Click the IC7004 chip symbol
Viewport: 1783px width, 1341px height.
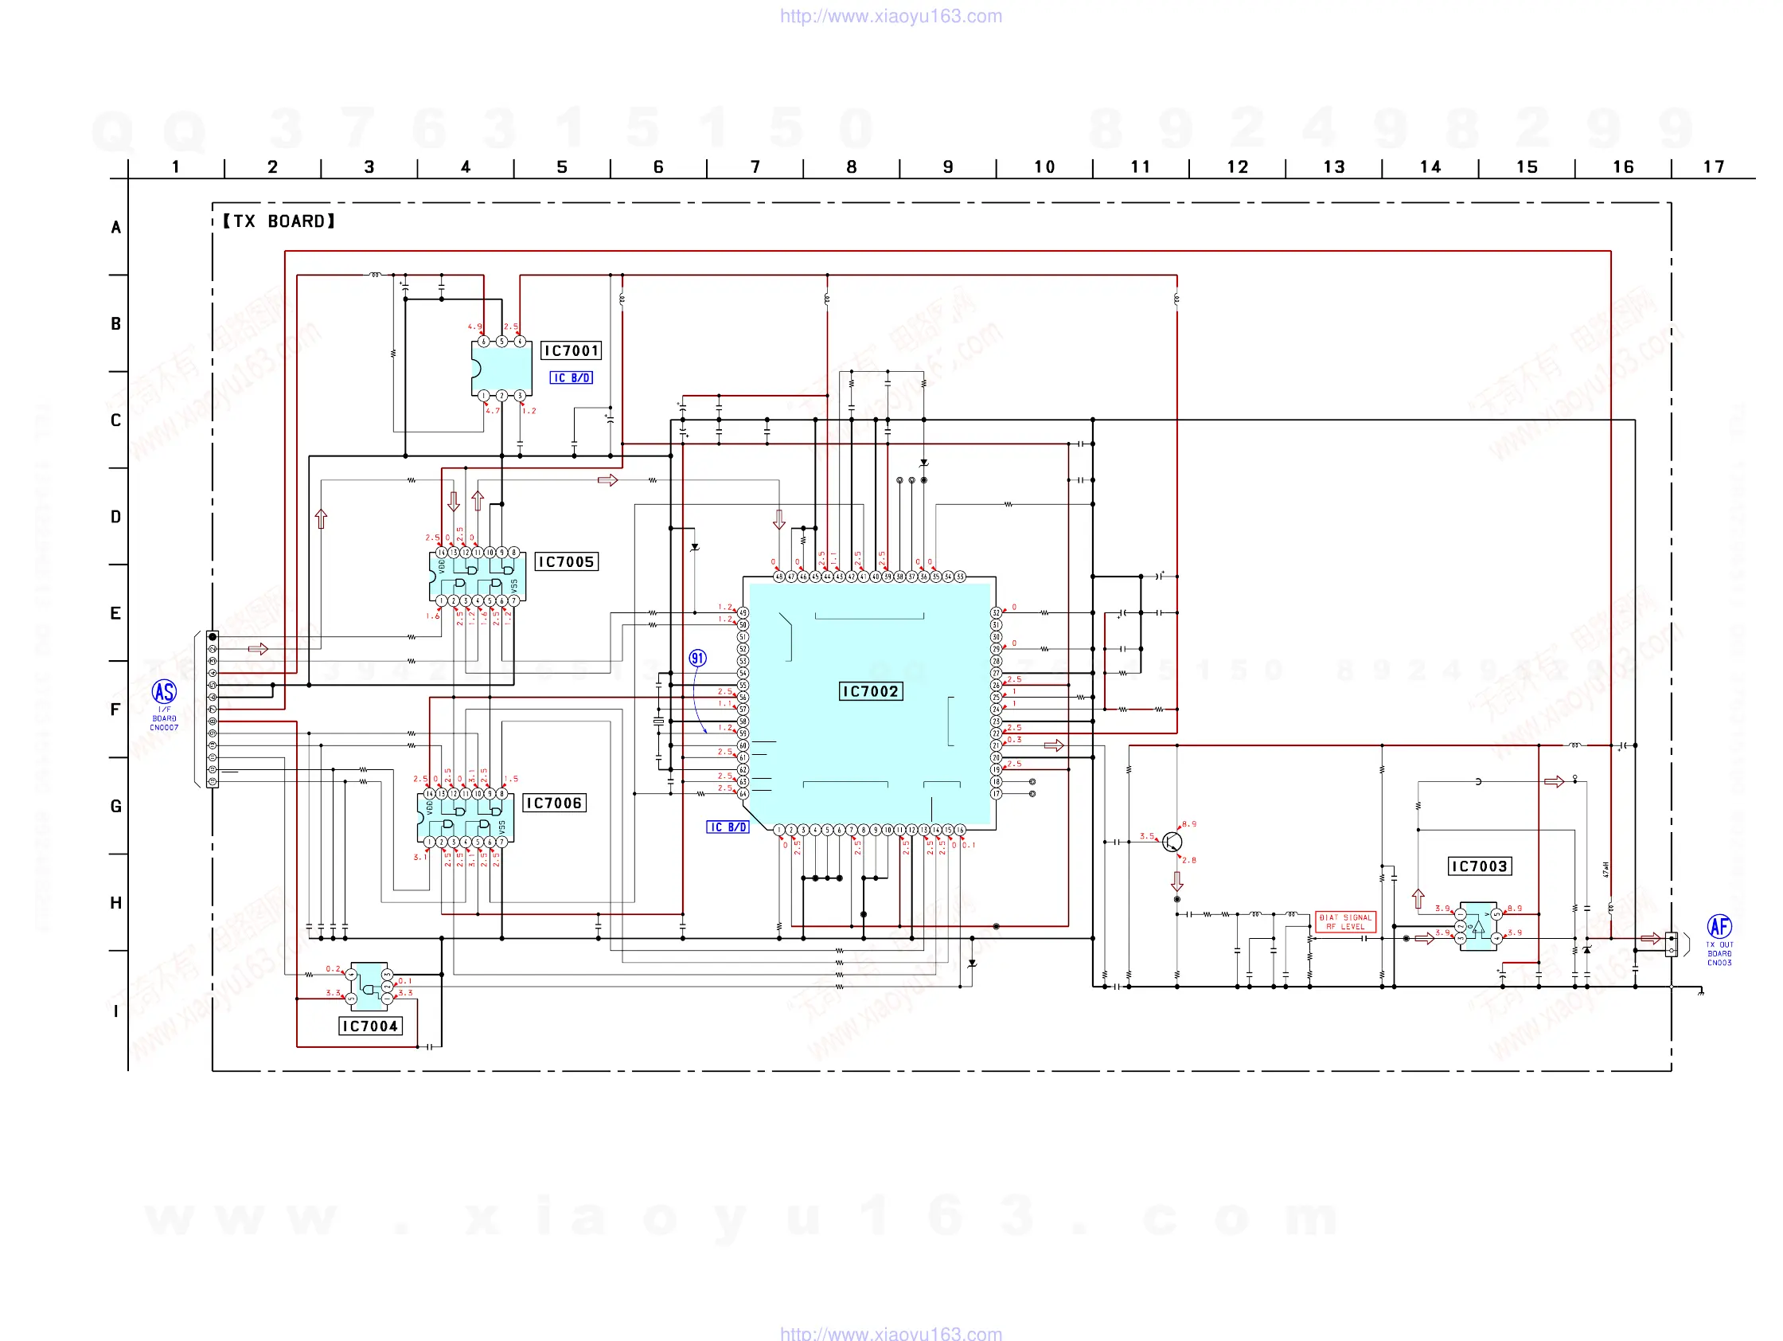(x=369, y=985)
